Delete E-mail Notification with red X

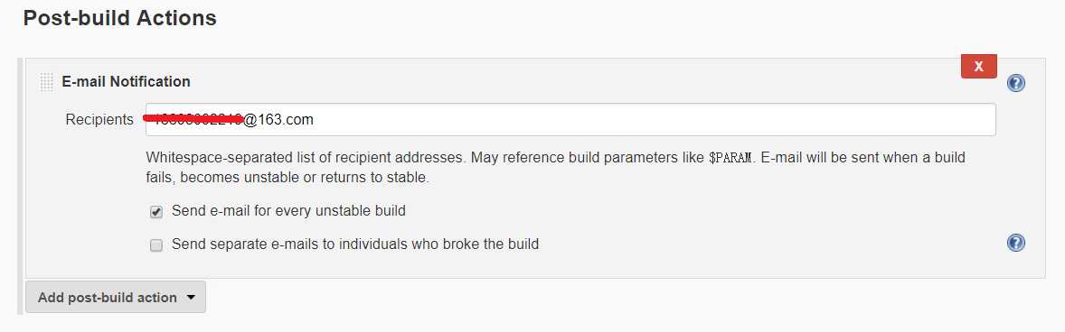(x=979, y=66)
